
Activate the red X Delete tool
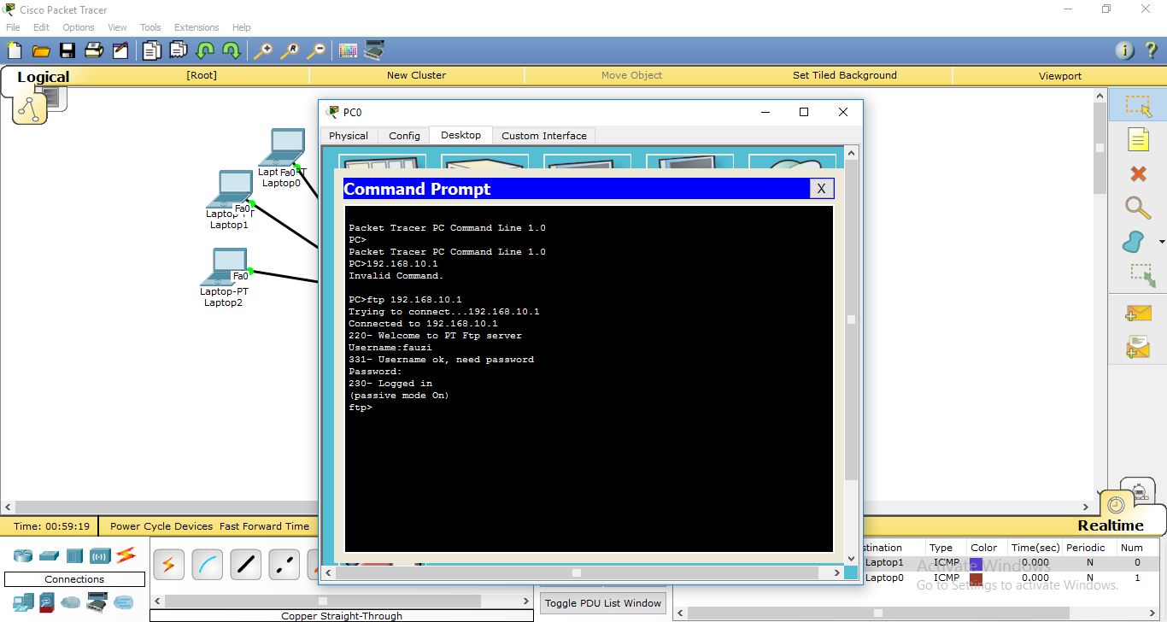pyautogui.click(x=1138, y=173)
